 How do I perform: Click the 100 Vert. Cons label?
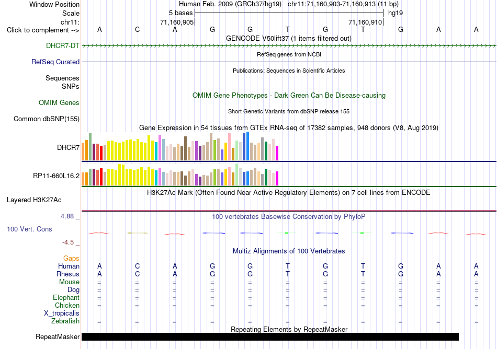29,229
